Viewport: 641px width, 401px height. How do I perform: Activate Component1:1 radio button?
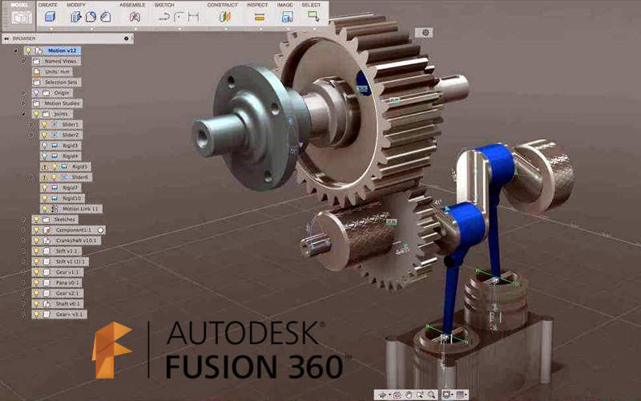pos(100,230)
